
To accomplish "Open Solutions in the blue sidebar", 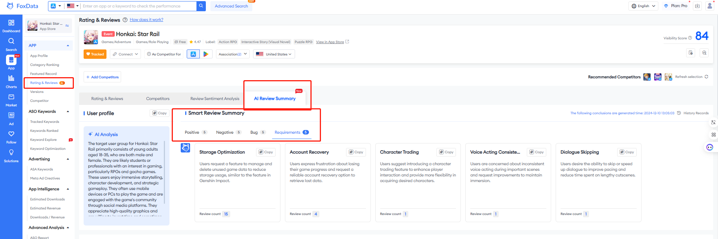I will (11, 156).
